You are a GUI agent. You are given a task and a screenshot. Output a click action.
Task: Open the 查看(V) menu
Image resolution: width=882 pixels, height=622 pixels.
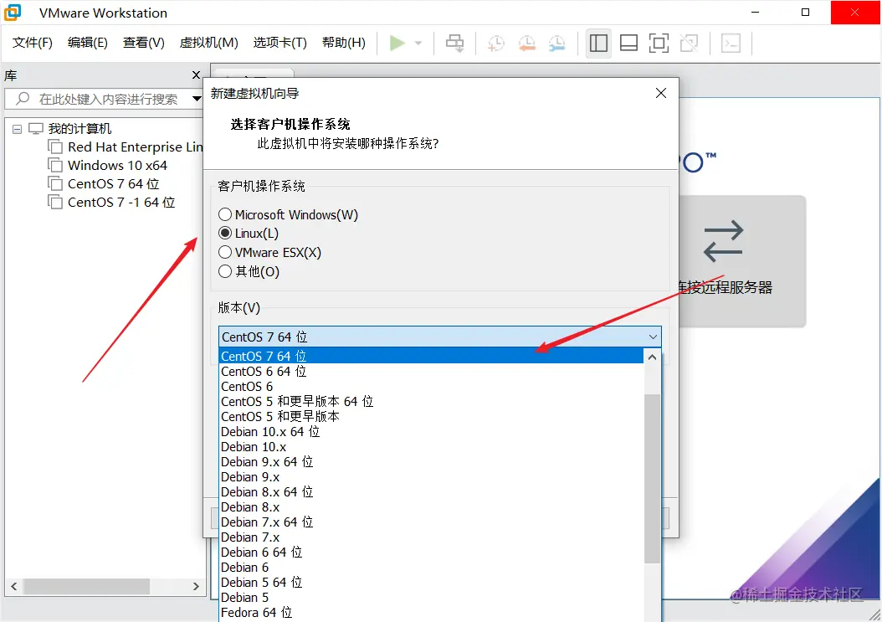[143, 43]
